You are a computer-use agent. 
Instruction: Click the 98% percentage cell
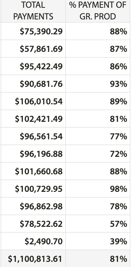pos(98,189)
